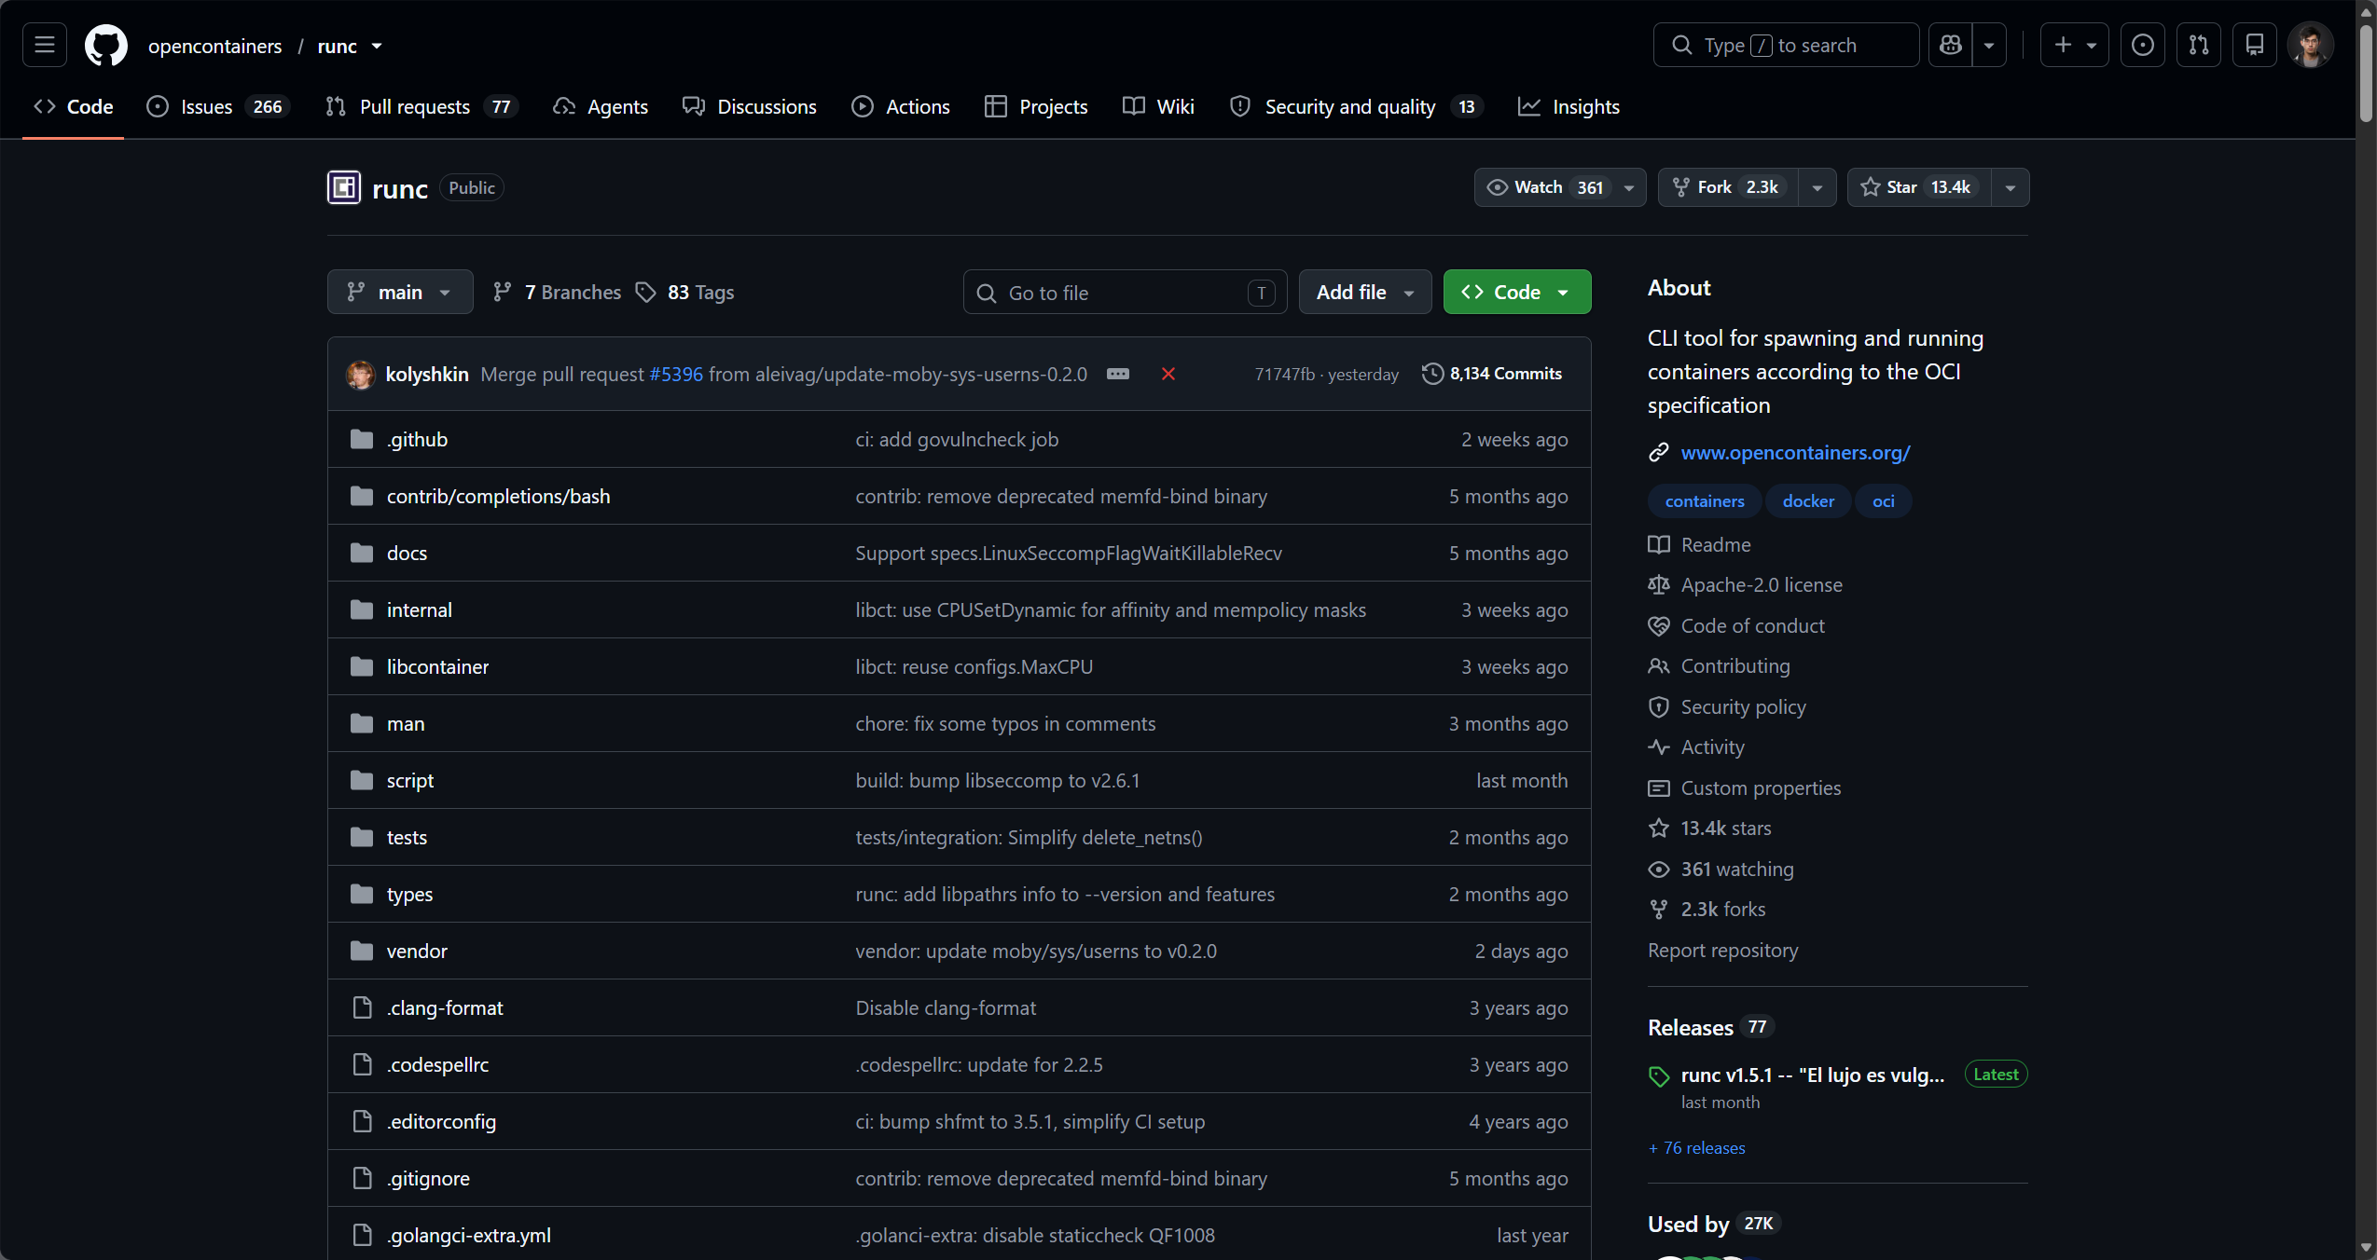The image size is (2377, 1260).
Task: Open the issues inbox icon in header
Action: (x=2143, y=45)
